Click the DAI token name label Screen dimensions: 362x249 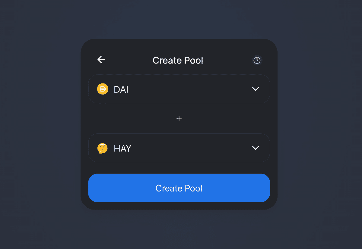pos(121,89)
